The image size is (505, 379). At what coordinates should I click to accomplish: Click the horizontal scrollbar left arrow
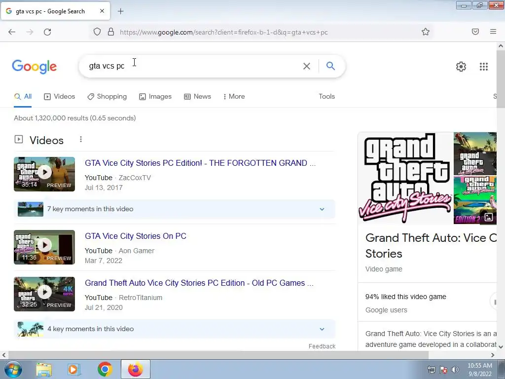coord(4,355)
